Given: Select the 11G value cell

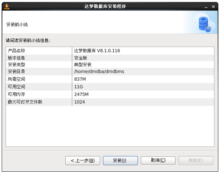Looking at the screenshot, I should pyautogui.click(x=79, y=87).
